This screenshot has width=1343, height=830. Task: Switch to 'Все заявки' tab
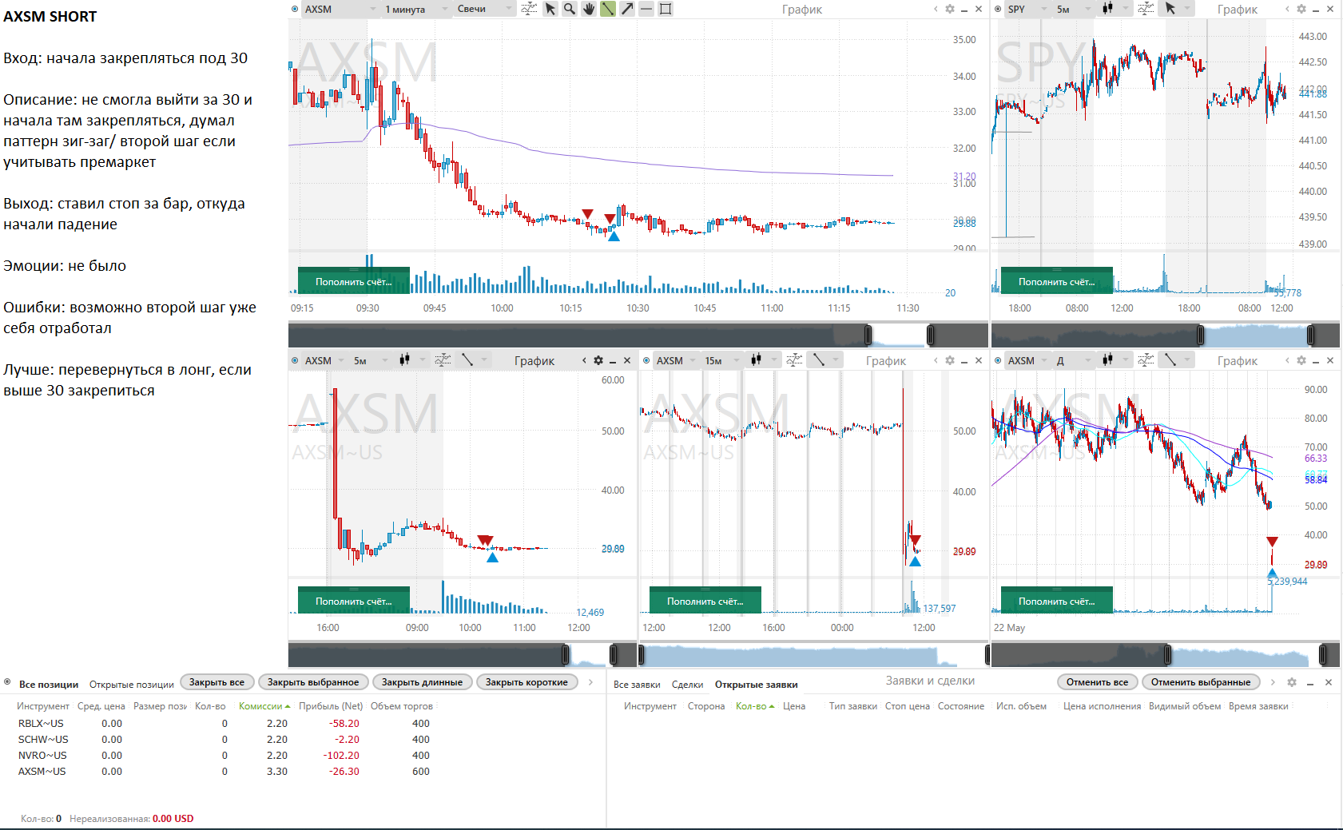click(x=637, y=685)
